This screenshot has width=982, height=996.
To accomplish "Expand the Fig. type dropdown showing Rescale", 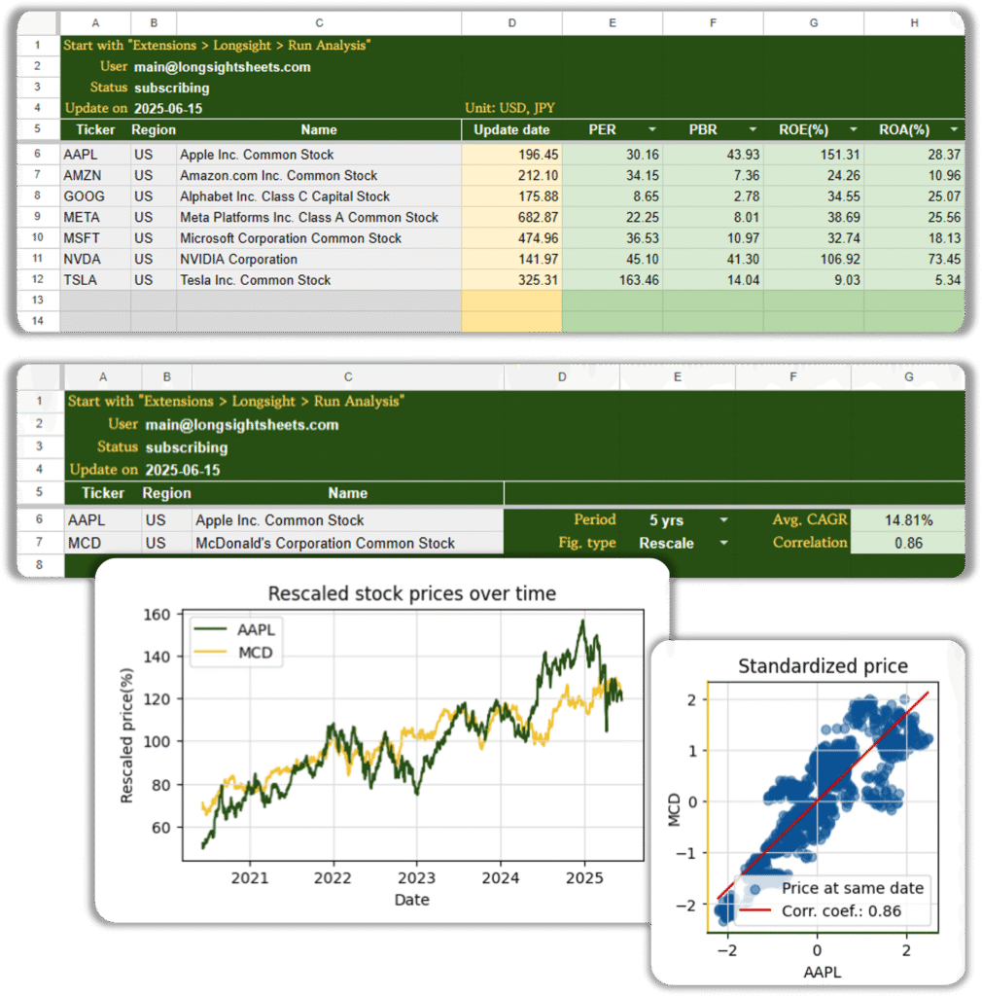I will pyautogui.click(x=723, y=543).
